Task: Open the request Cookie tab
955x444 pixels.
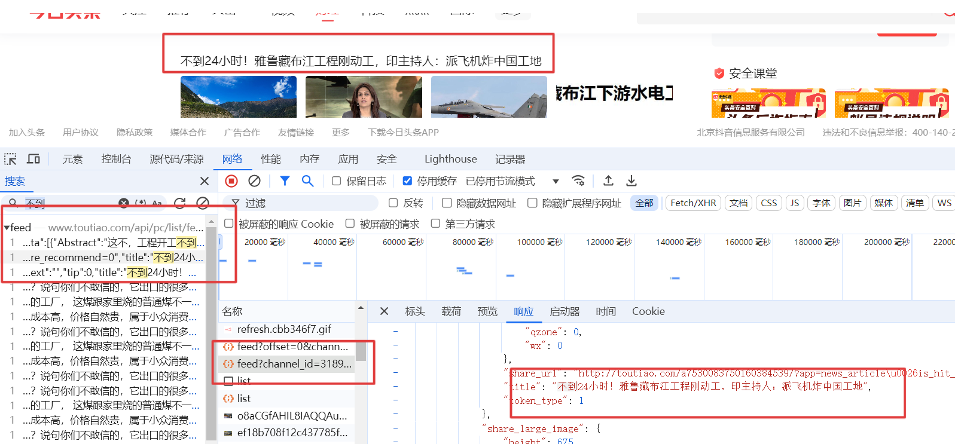Action: coord(648,311)
